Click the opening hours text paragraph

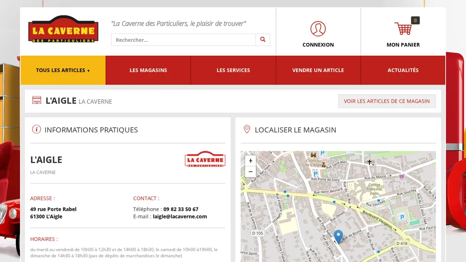coord(124,252)
